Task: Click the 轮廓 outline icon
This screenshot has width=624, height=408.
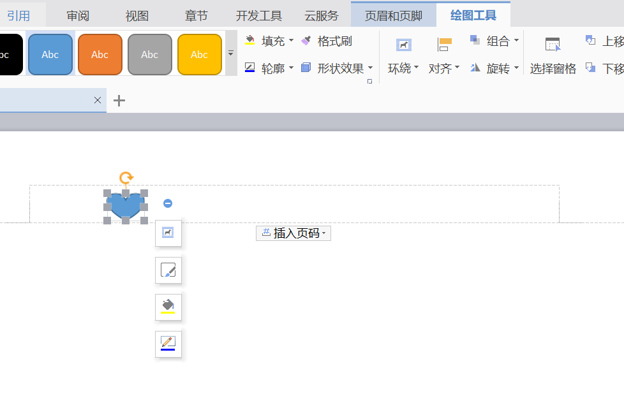Action: (x=249, y=68)
